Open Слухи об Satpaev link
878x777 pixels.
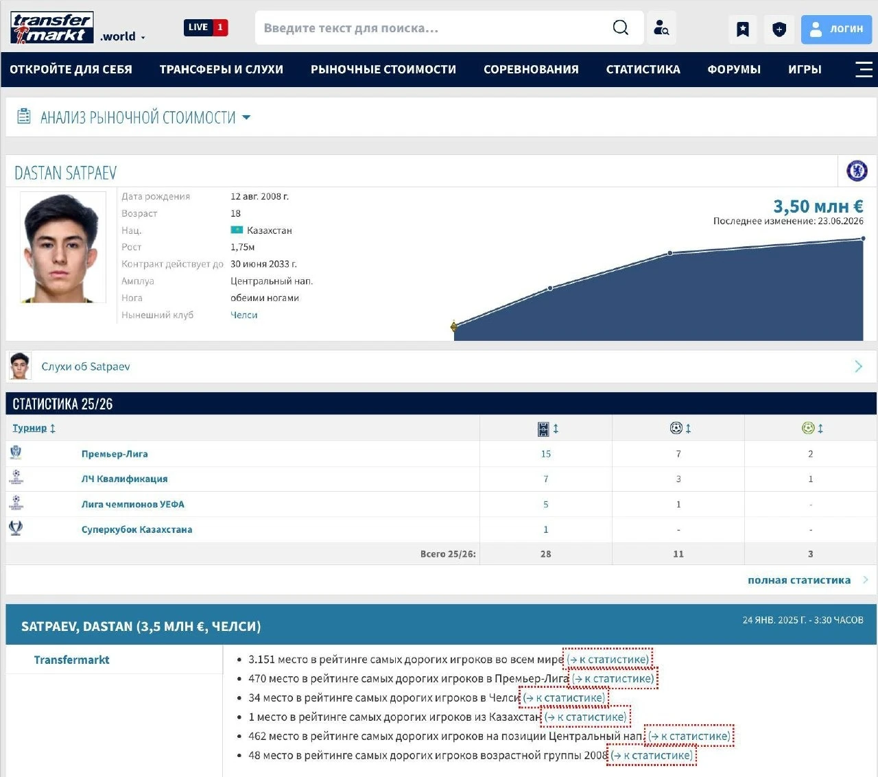(86, 366)
